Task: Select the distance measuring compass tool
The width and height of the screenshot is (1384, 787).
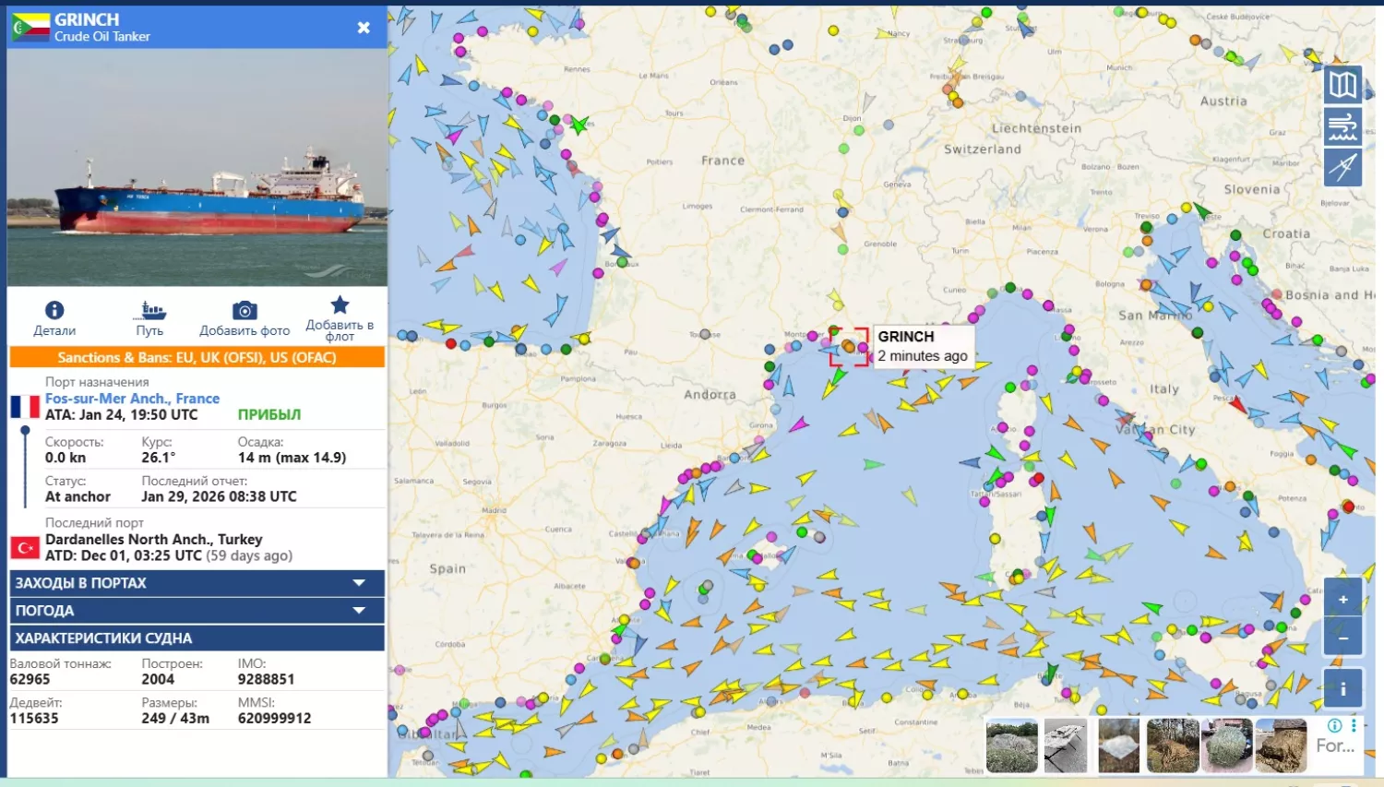Action: (1342, 168)
